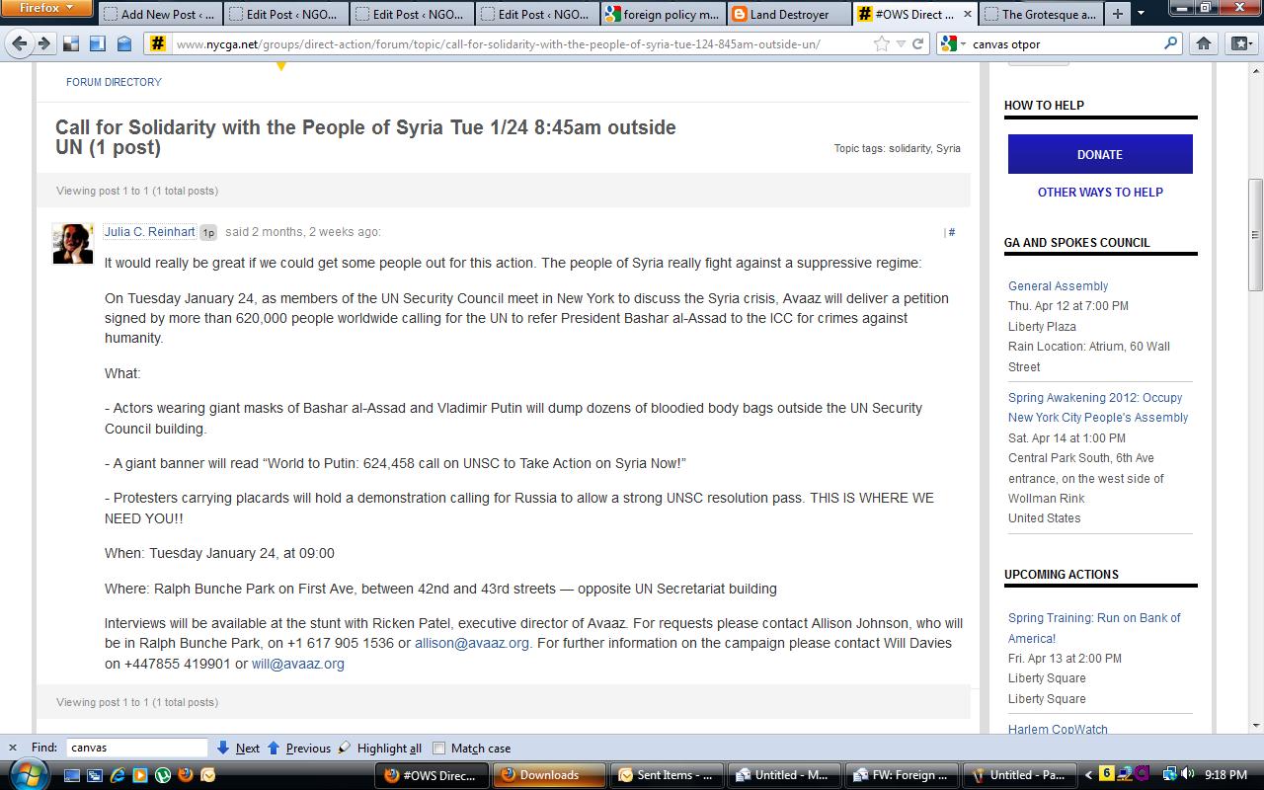
Task: Click the Show Desktop quick launch icon
Action: [72, 775]
